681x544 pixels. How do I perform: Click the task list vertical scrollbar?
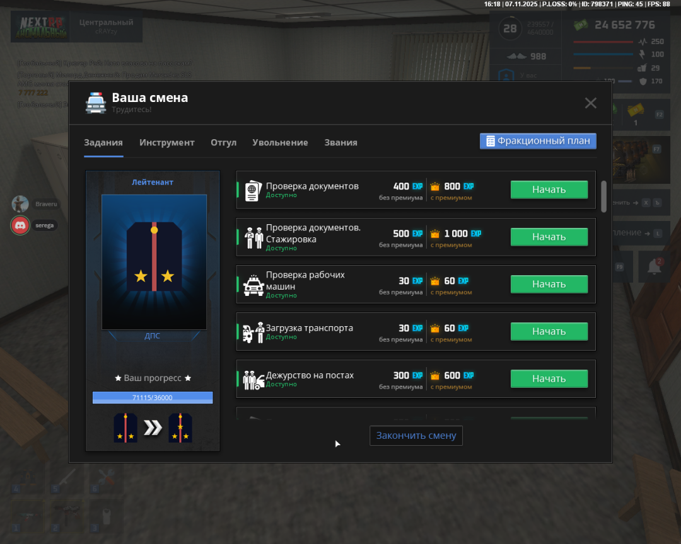point(603,196)
